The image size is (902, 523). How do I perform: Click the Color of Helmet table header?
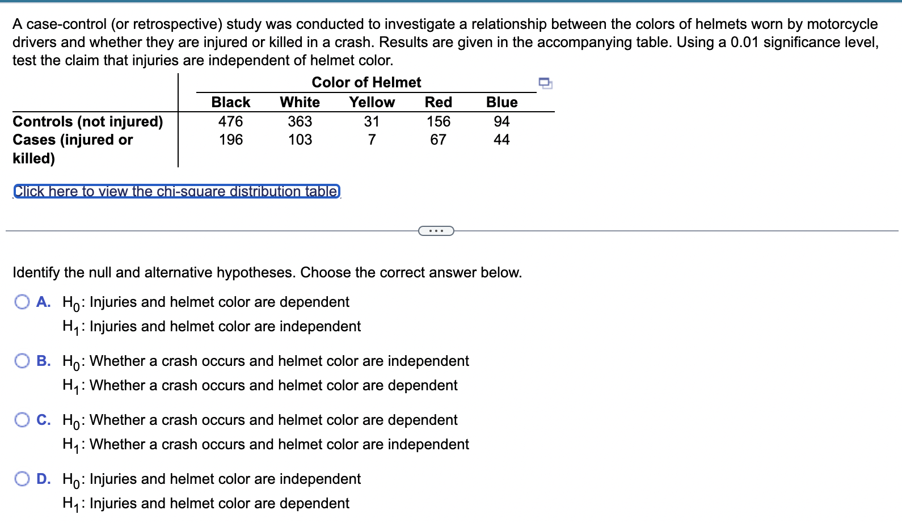pos(366,82)
